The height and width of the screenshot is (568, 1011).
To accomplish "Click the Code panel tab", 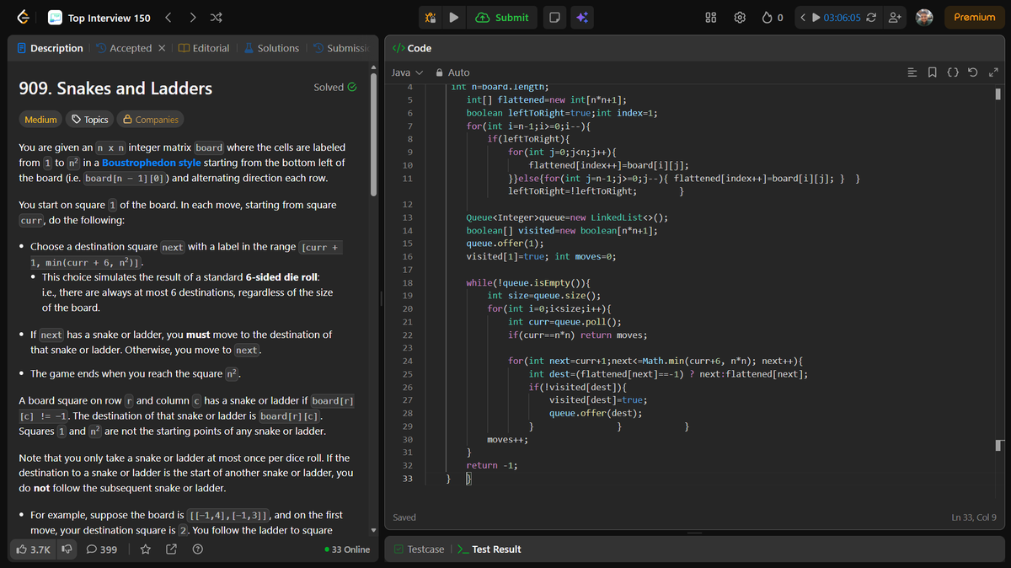I will pyautogui.click(x=413, y=48).
